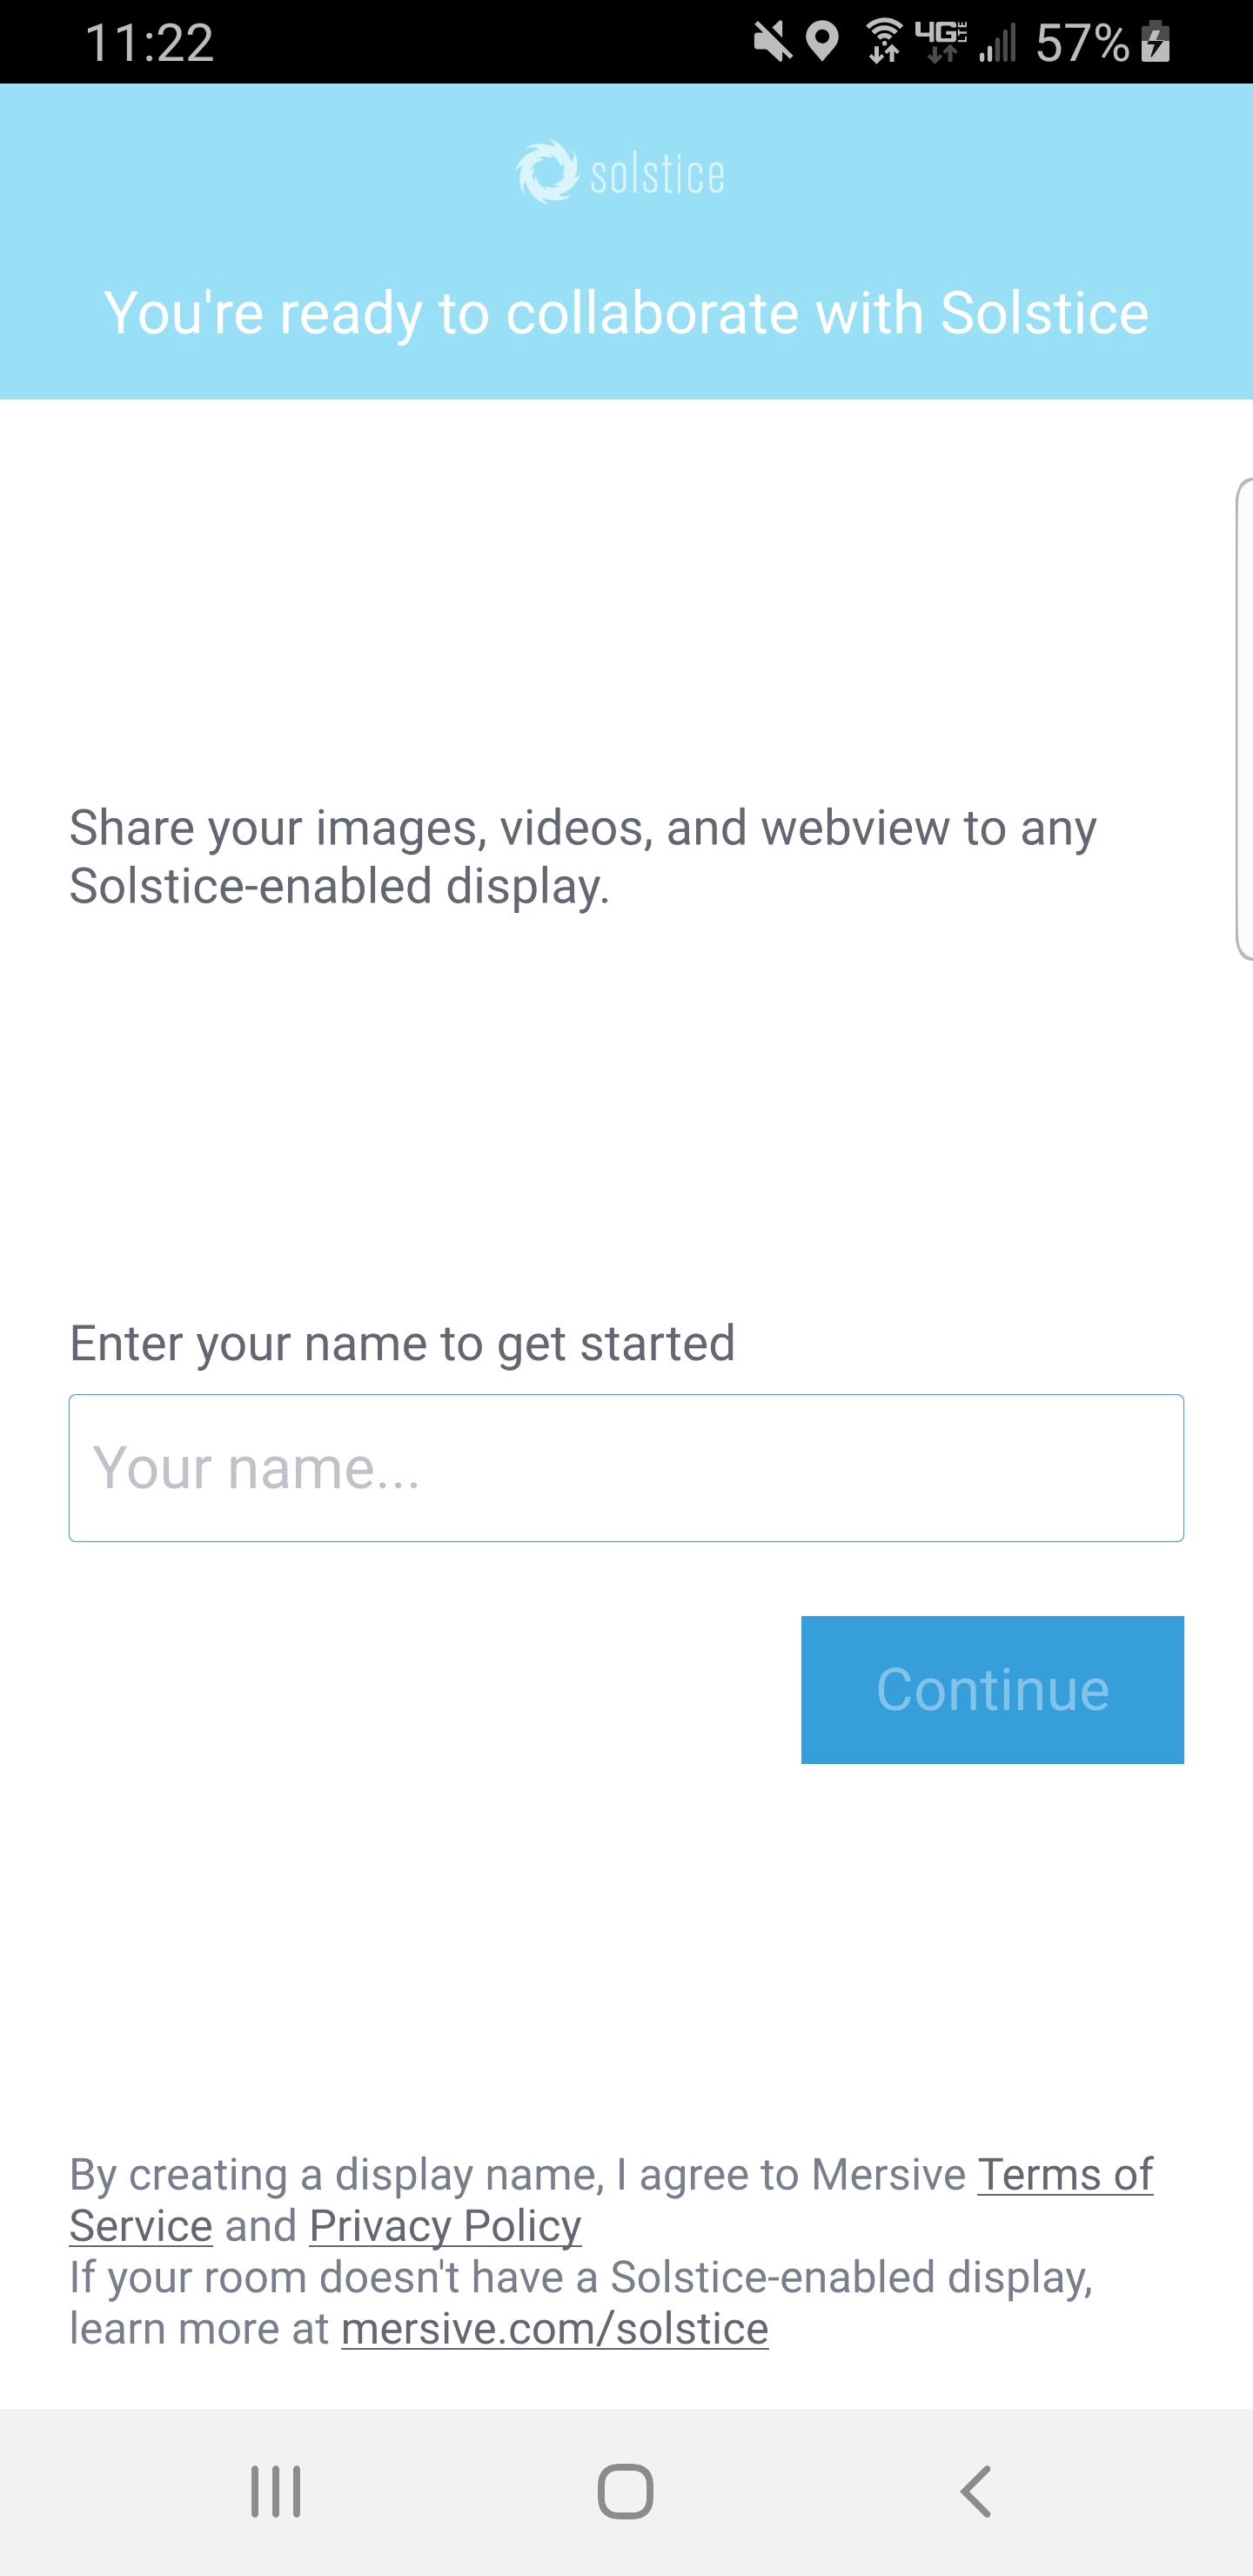Viewport: 1253px width, 2576px height.
Task: Tap the Wi-Fi status icon
Action: [884, 42]
